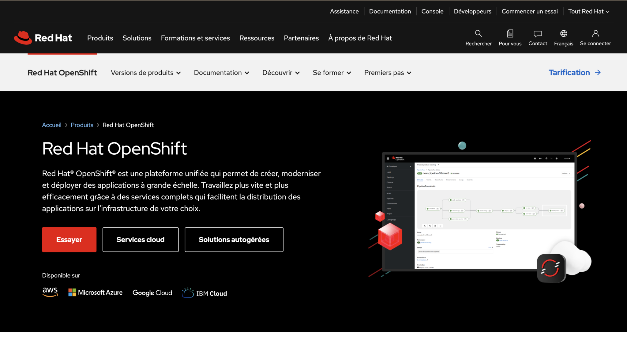
Task: Click the OpenShift app icon in illustration
Action: 551,268
